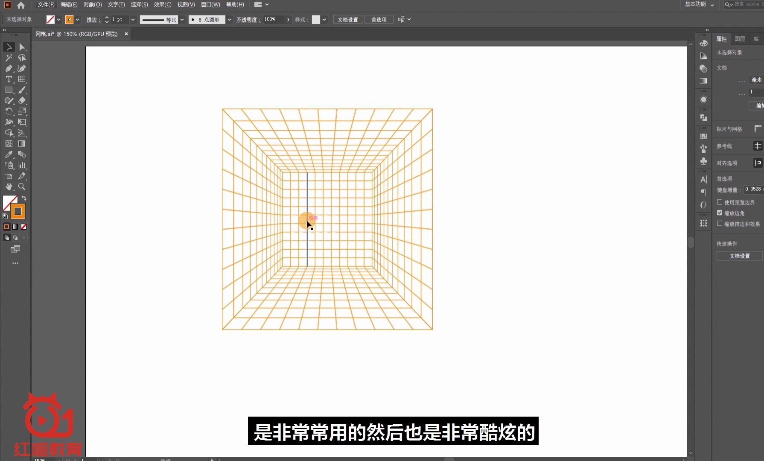Select the Mesh tool

point(9,144)
